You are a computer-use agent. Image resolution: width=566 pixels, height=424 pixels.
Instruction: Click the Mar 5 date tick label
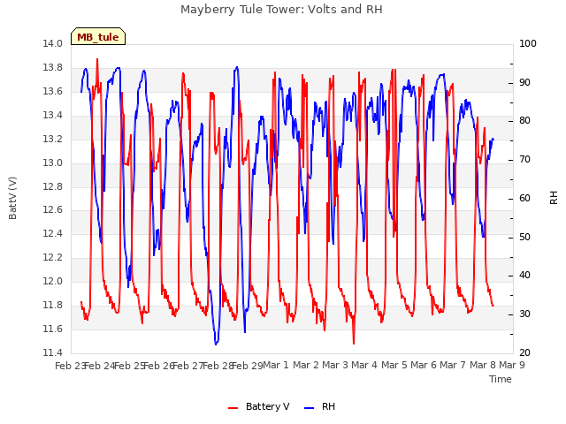point(394,365)
